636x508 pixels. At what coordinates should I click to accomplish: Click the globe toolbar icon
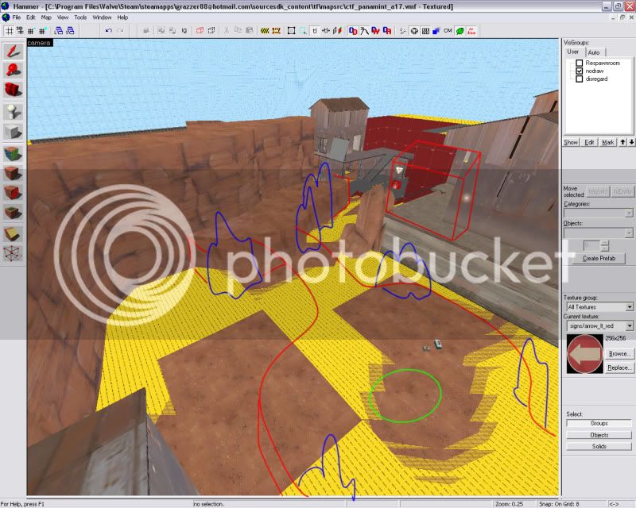pos(414,31)
